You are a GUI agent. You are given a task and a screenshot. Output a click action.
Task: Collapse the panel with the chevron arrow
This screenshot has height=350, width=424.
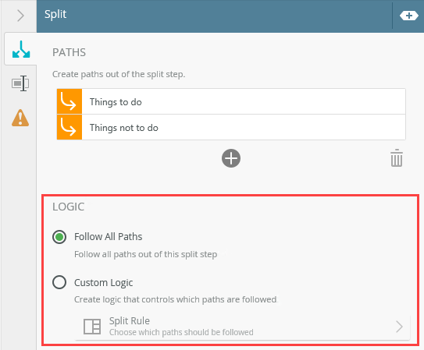20,16
